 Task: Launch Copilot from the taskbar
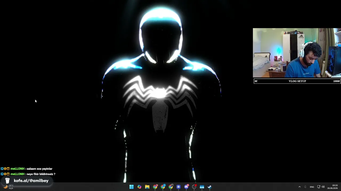pos(139,187)
